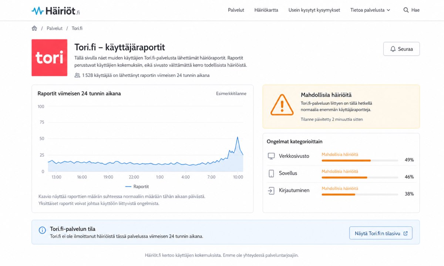
Task: Expand the Tietoa palvelusta dropdown
Action: click(x=370, y=10)
